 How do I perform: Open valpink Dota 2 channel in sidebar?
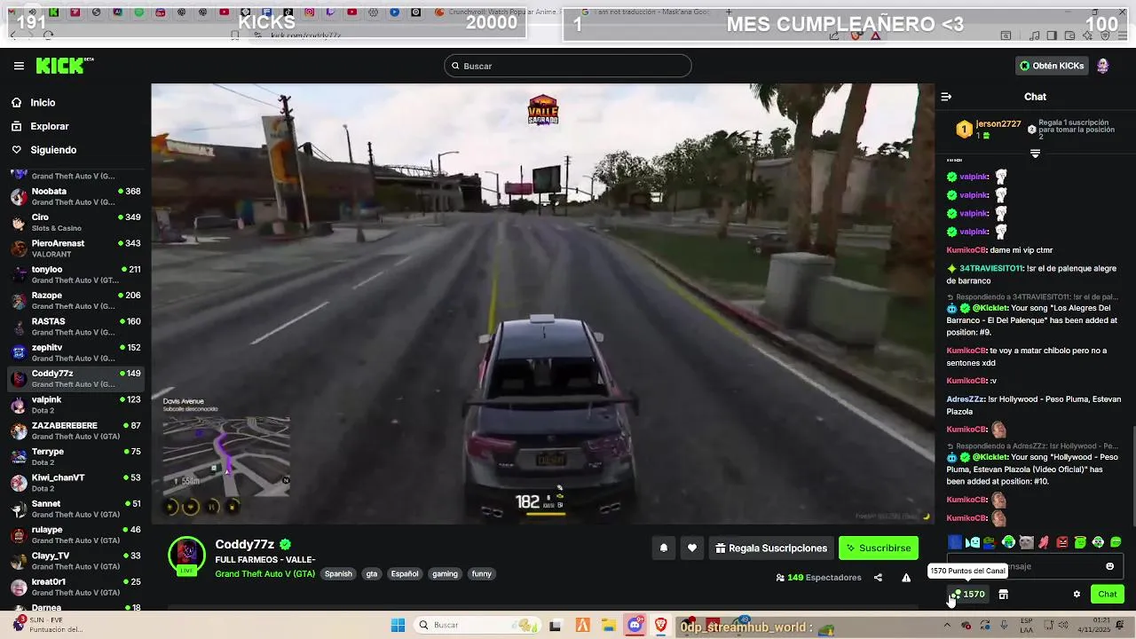pyautogui.click(x=75, y=405)
